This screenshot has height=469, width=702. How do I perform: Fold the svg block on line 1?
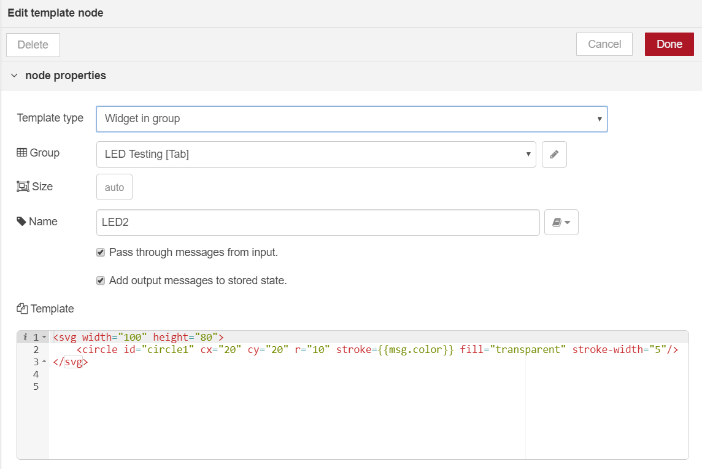point(44,338)
